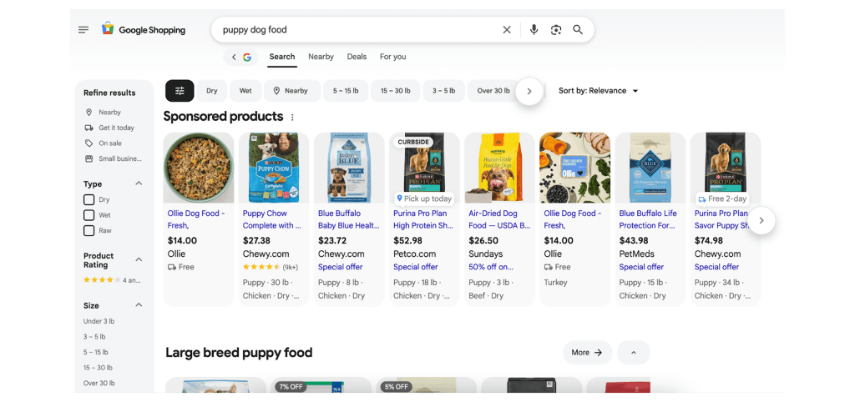Image resolution: width=855 pixels, height=402 pixels.
Task: Open the all filters slider button
Action: [180, 91]
